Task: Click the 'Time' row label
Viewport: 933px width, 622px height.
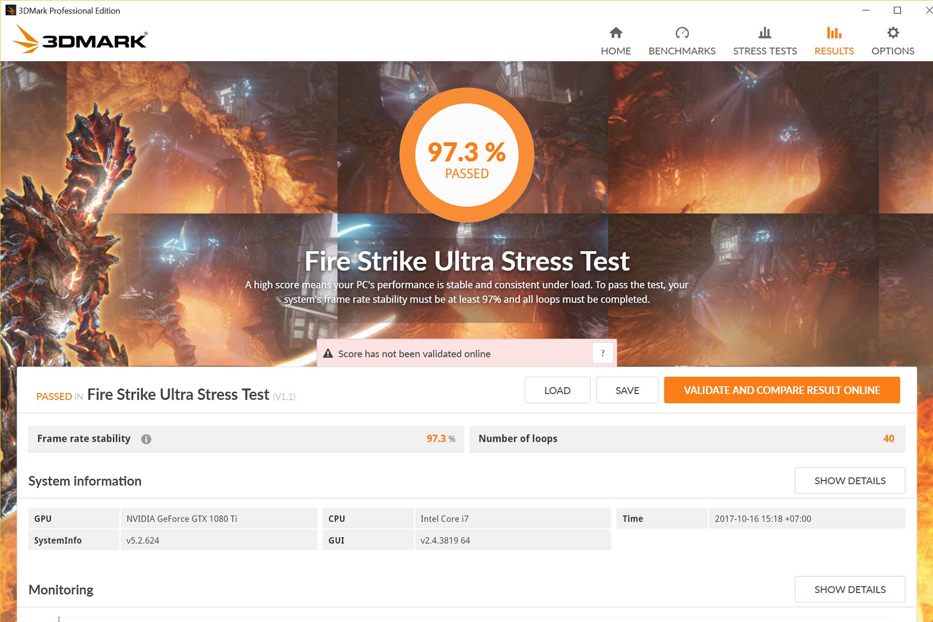Action: pos(633,519)
